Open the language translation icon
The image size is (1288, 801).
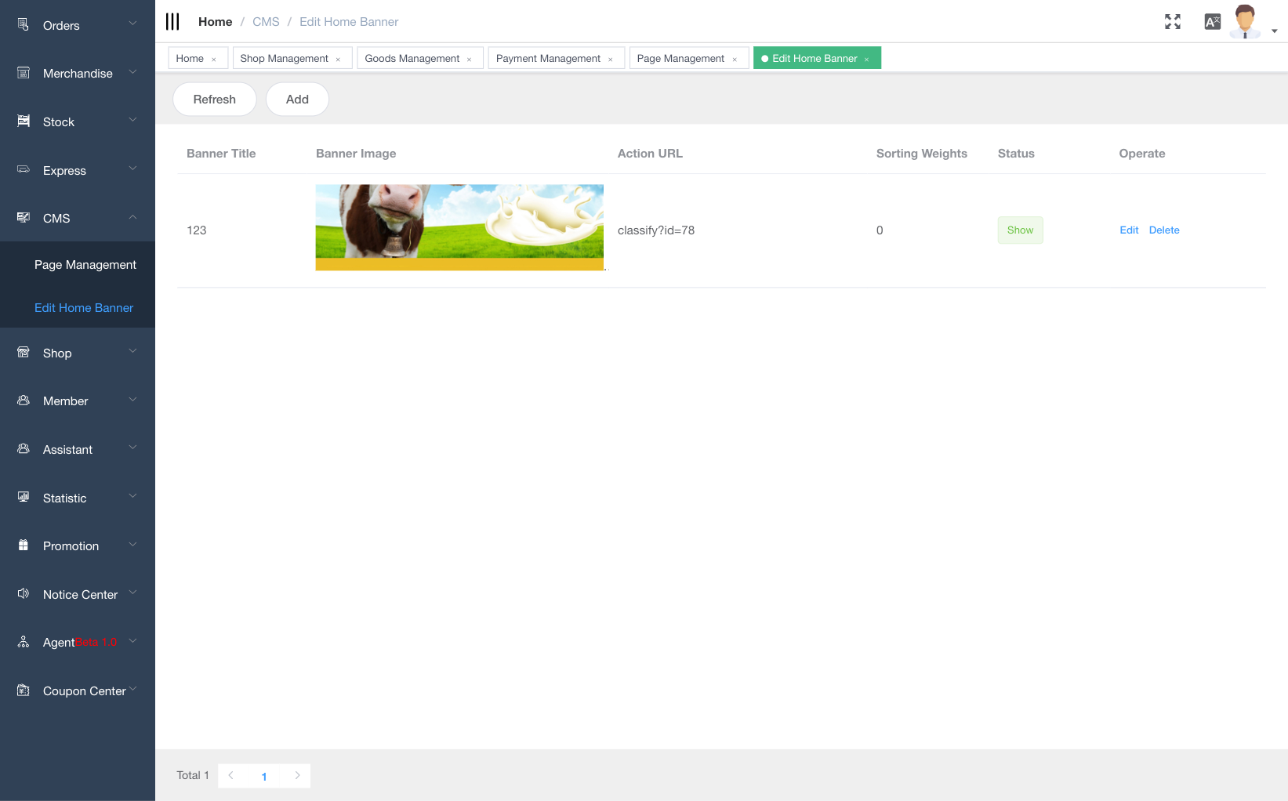click(1212, 22)
